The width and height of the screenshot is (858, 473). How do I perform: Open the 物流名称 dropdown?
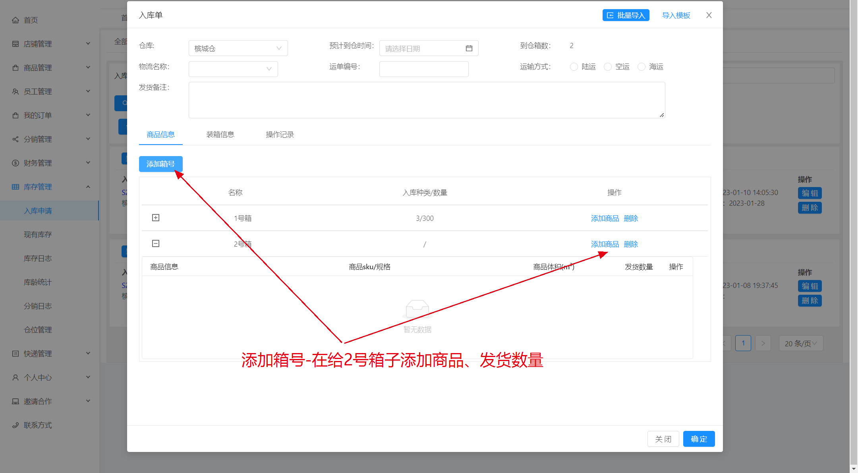coord(233,69)
